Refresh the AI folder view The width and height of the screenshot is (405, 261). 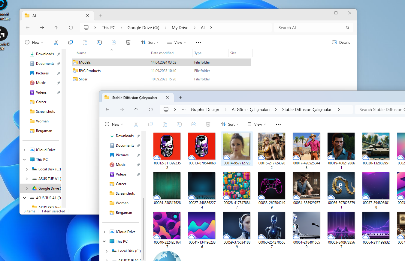(x=71, y=28)
